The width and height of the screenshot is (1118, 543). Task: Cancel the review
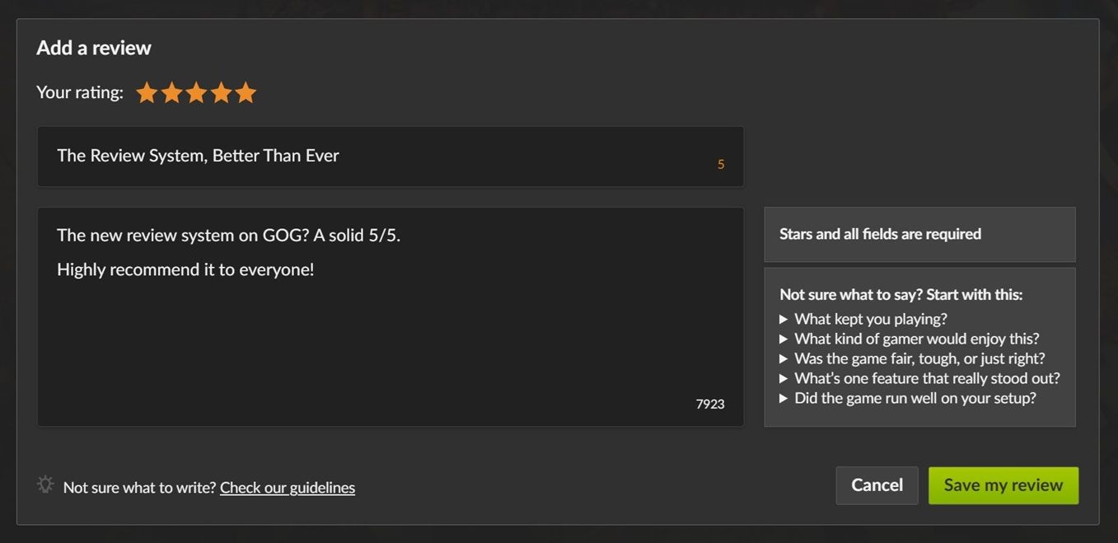(x=877, y=485)
